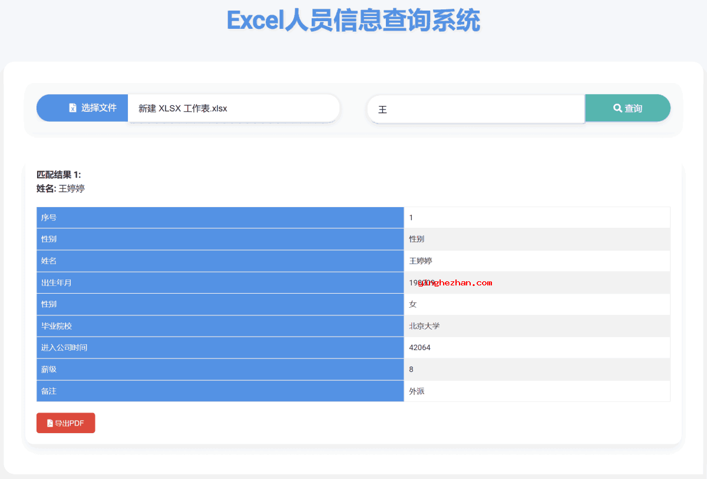This screenshot has width=707, height=479.
Task: Click the PDF file icon in 导出PDF
Action: [x=50, y=423]
